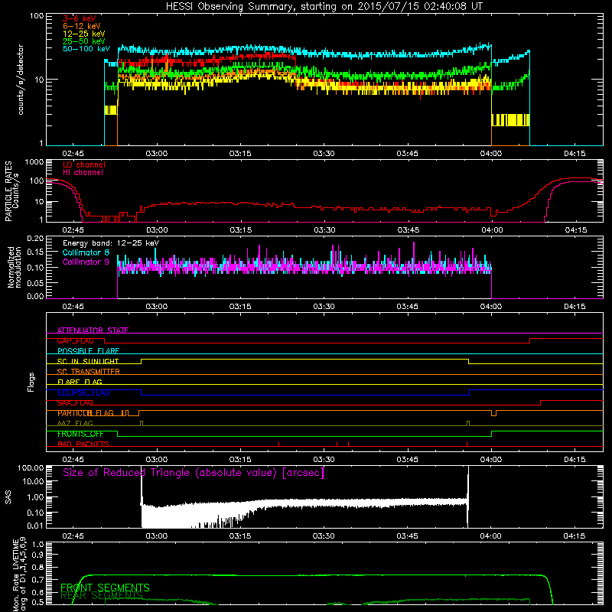612x612 pixels.
Task: Select the BAD_PACKETS label
Action: [x=83, y=444]
